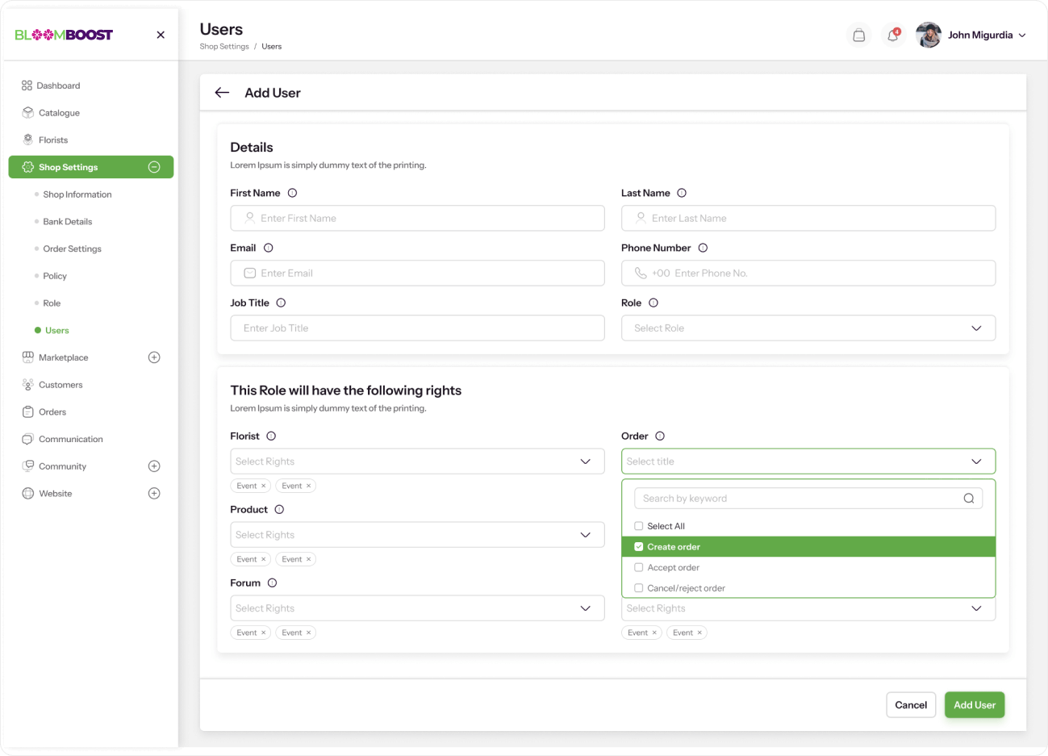Tick the Accept order checkbox
1048x756 pixels.
tap(639, 567)
